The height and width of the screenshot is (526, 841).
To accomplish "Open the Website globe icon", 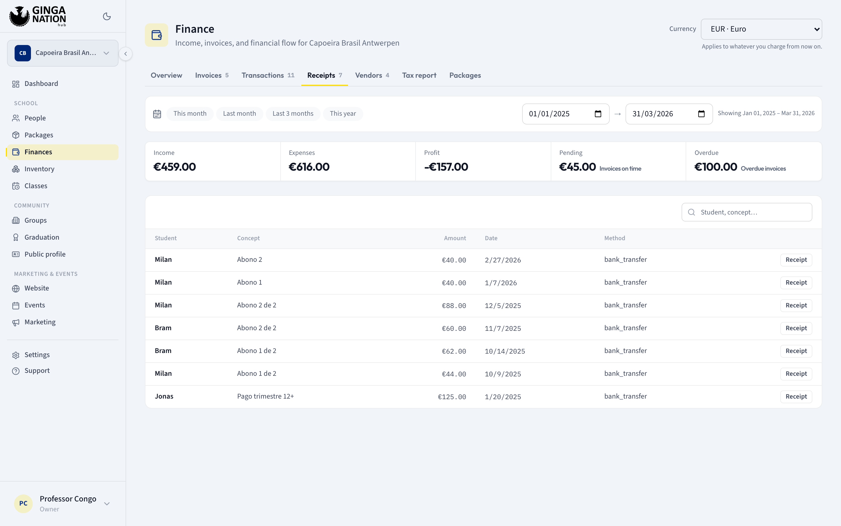I will [16, 288].
